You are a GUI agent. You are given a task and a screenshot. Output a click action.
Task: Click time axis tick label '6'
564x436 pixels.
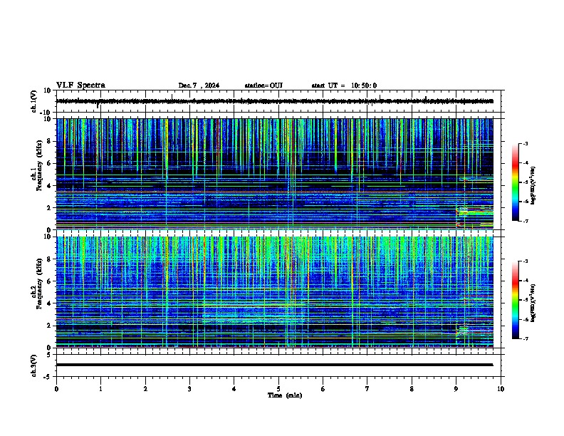(323, 389)
